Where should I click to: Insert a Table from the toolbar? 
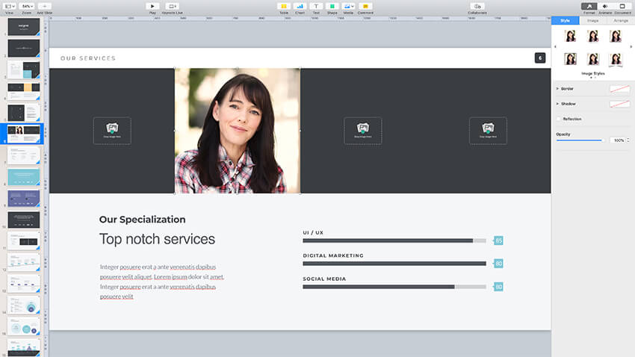283,6
